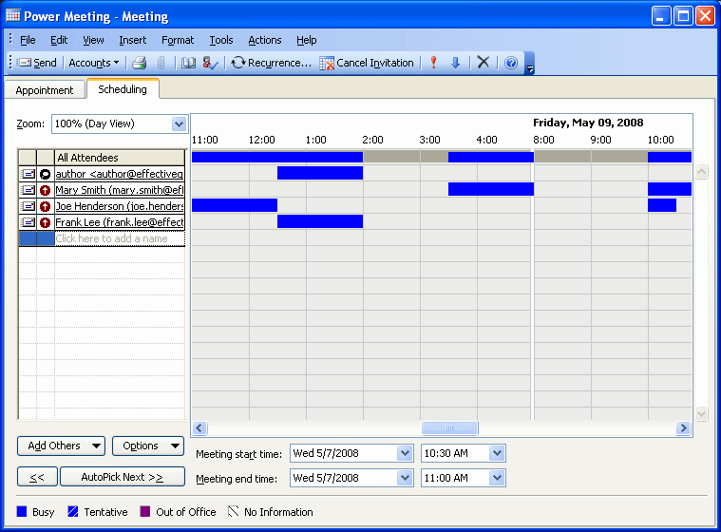Expand the Zoom 100% (Day View) dropdown
Screen dimensions: 721x532
point(179,123)
